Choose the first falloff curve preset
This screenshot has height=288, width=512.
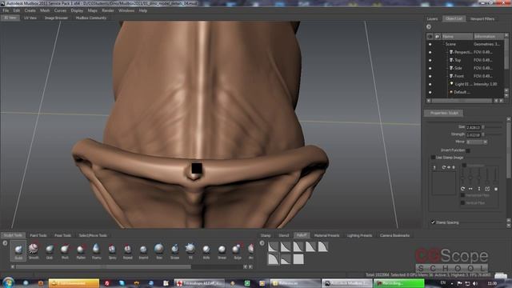(x=274, y=247)
